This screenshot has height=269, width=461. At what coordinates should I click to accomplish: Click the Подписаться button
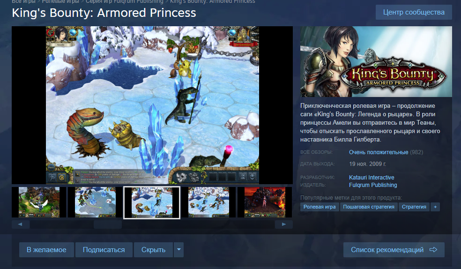104,250
